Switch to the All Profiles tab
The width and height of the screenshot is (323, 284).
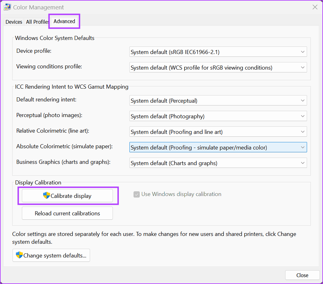pos(37,22)
